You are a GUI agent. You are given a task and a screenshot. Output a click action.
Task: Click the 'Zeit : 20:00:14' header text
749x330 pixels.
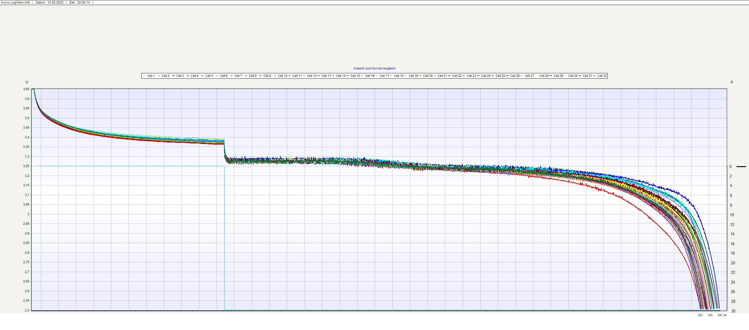(79, 2)
